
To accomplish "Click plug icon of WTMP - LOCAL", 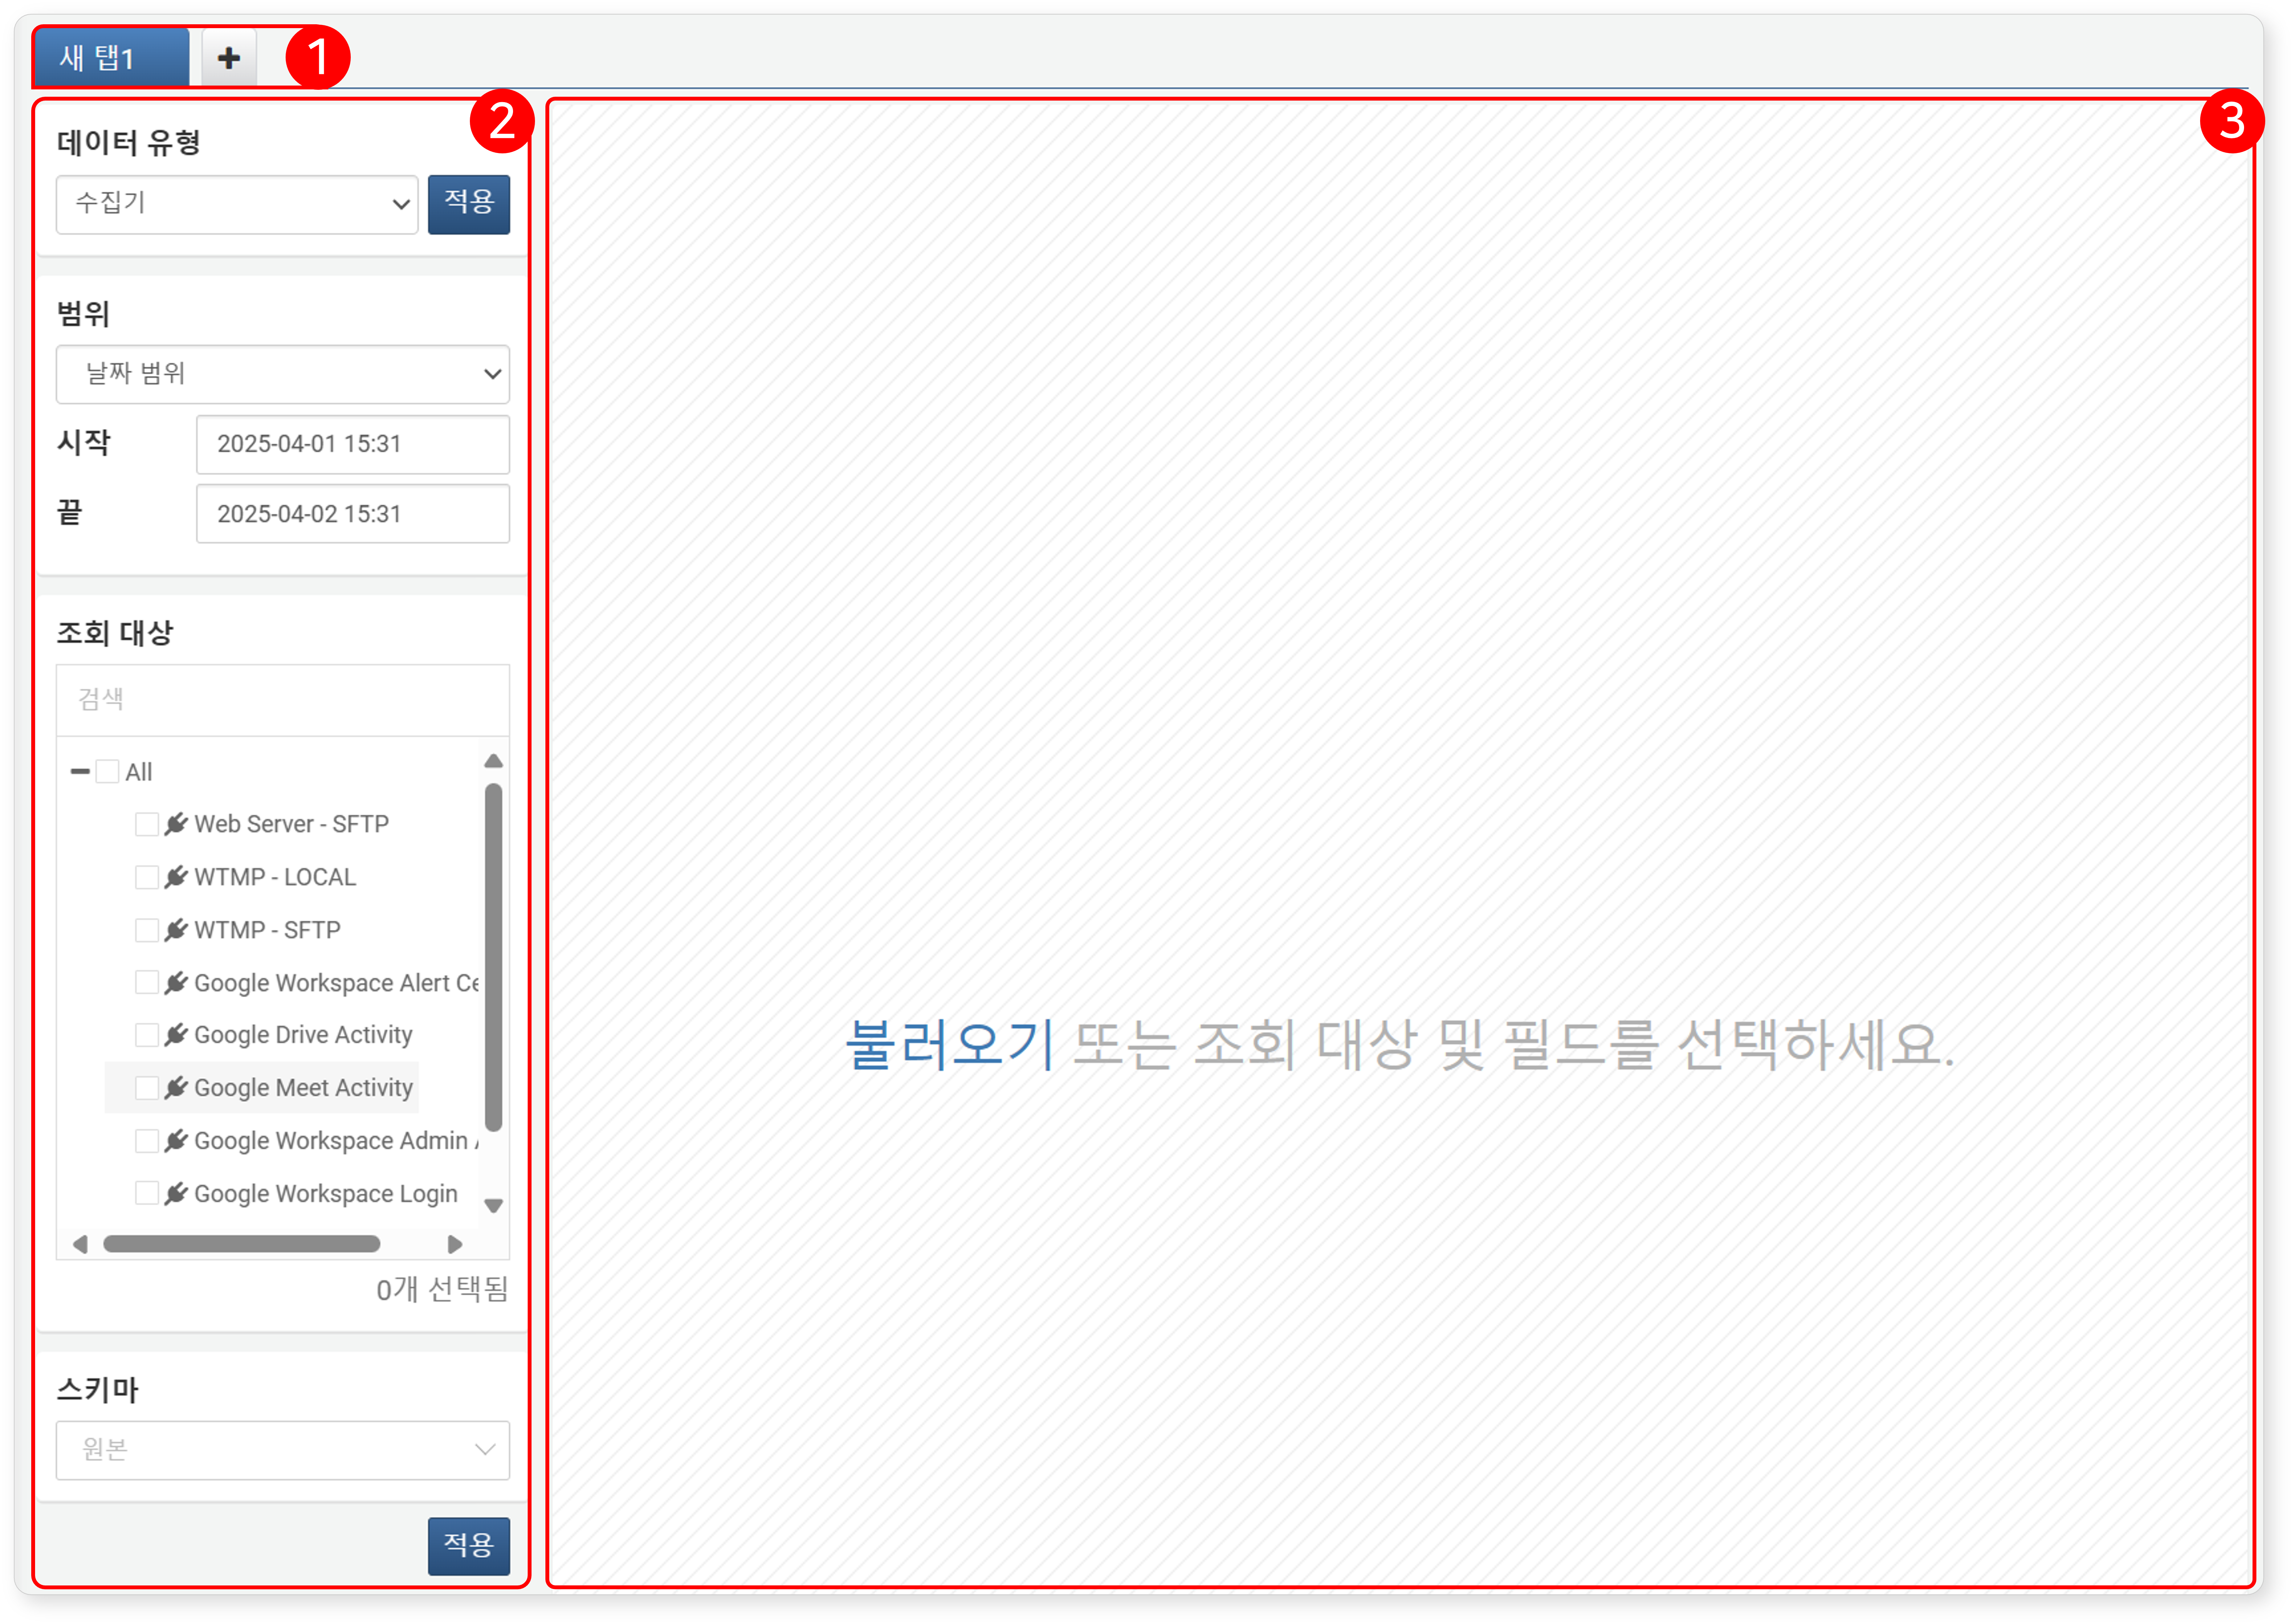I will (x=176, y=877).
